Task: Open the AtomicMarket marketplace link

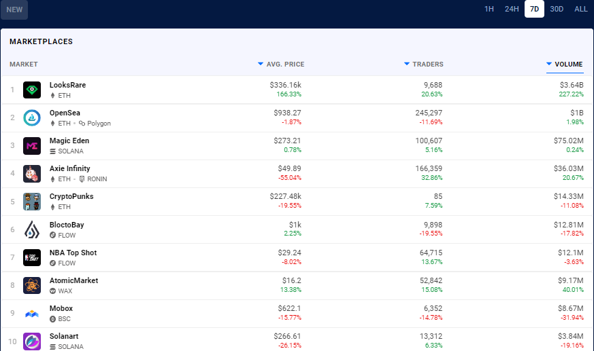Action: coord(74,280)
